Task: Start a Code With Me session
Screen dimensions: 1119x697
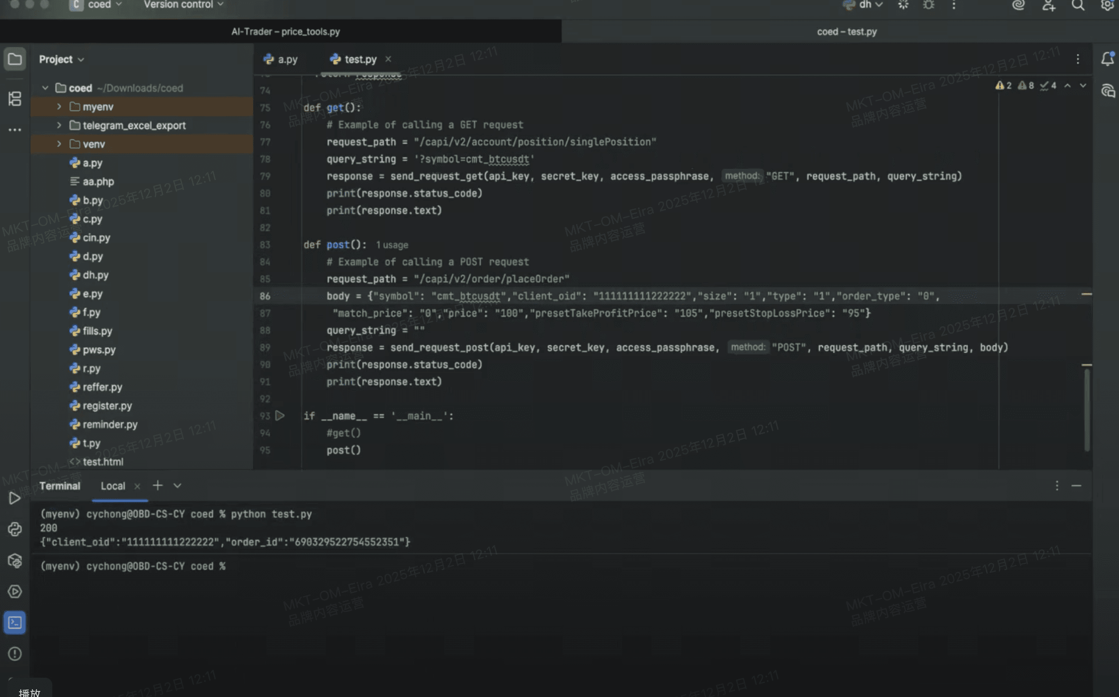Action: pos(1048,6)
